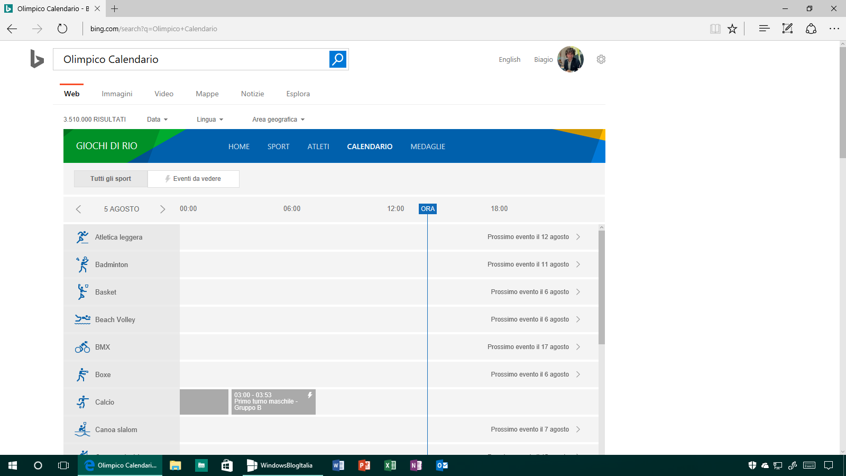Click the browser forward arrow
This screenshot has height=476, width=846.
pos(37,29)
